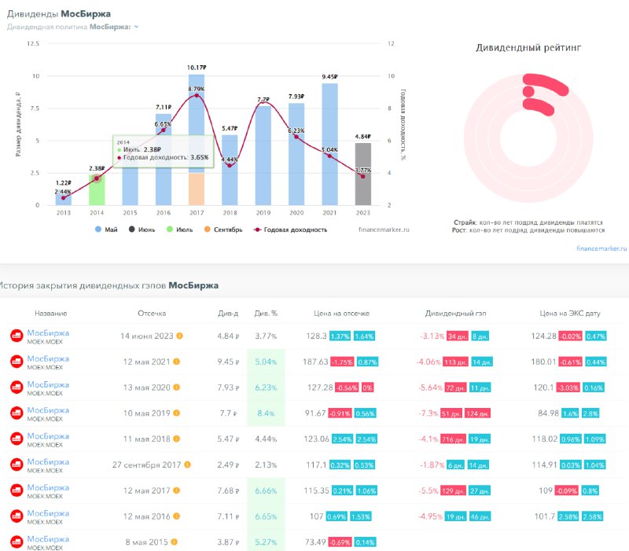The height and width of the screenshot is (551, 629).
Task: Click the 124.28 ex-date price value
Action: [x=543, y=336]
